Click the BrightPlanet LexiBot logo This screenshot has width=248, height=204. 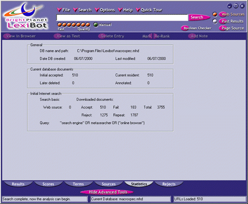(26, 16)
